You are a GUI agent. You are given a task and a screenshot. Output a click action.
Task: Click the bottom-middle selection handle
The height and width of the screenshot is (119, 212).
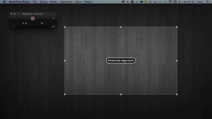[121, 94]
